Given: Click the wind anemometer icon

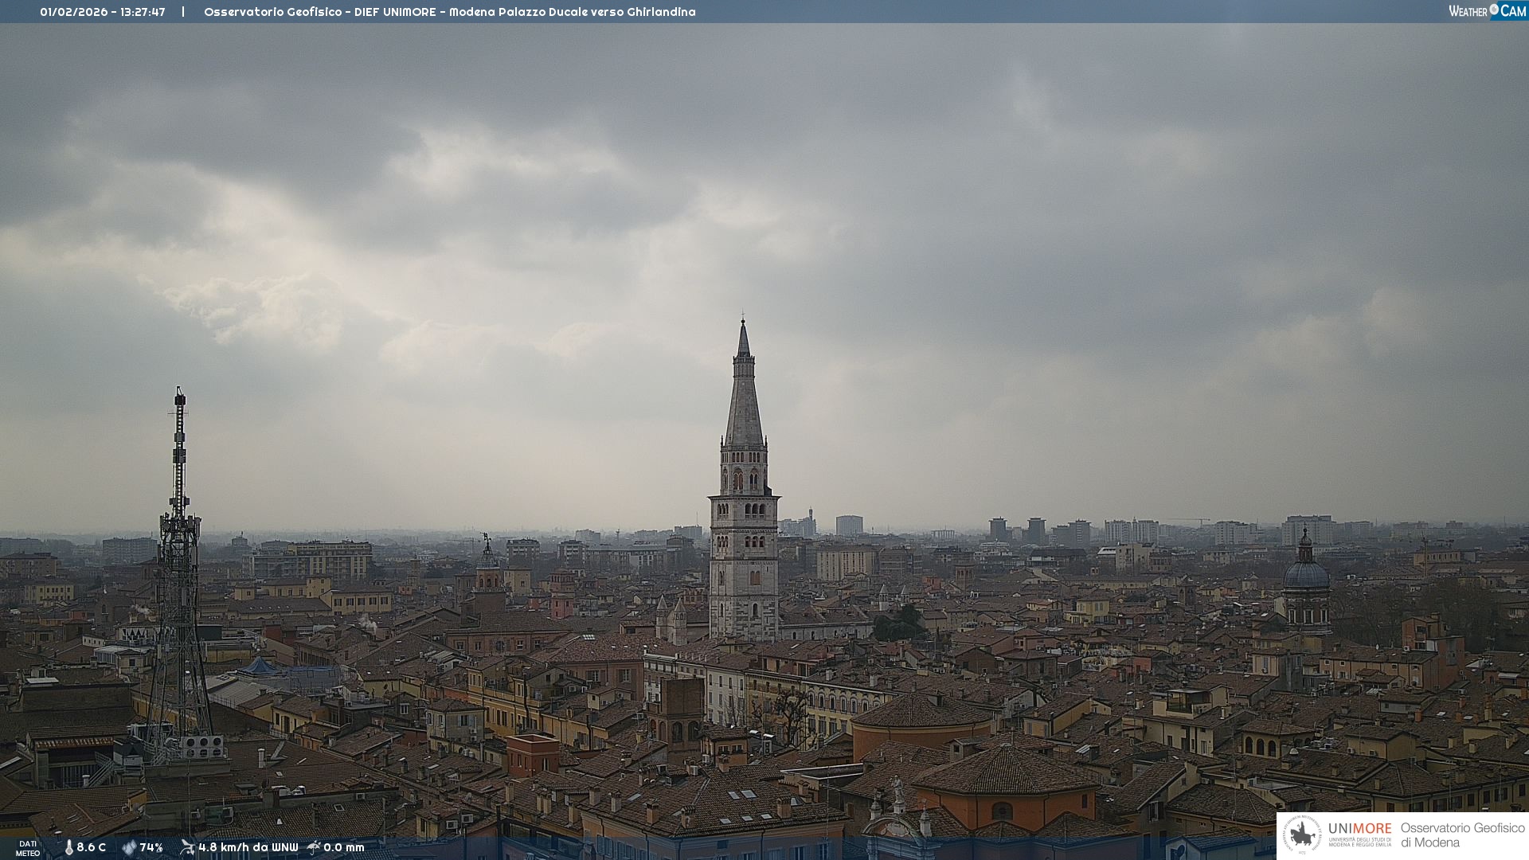Looking at the screenshot, I should click(187, 847).
